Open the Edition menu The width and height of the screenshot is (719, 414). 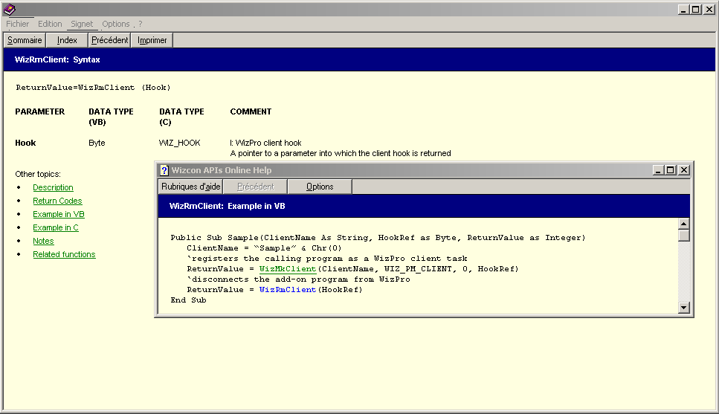50,24
